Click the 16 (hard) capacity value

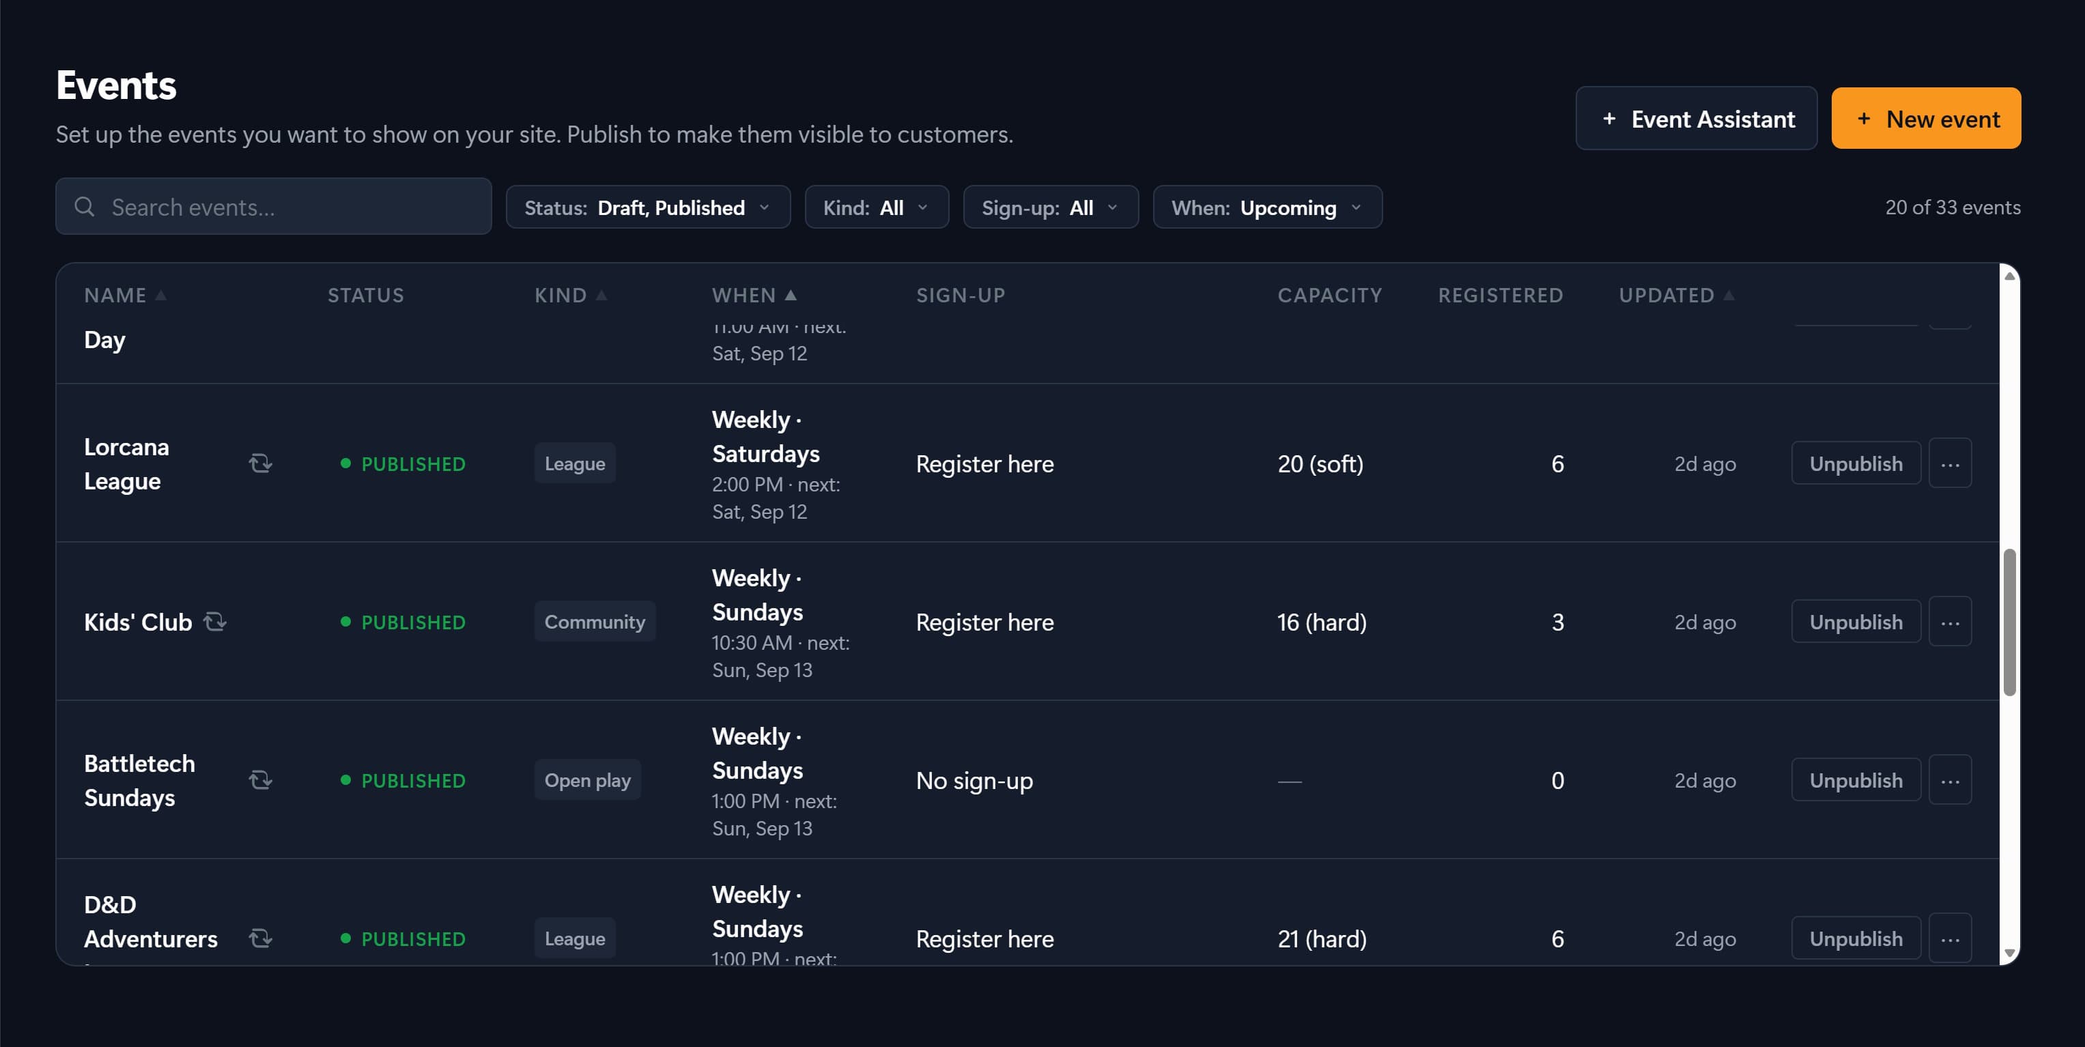coord(1322,622)
